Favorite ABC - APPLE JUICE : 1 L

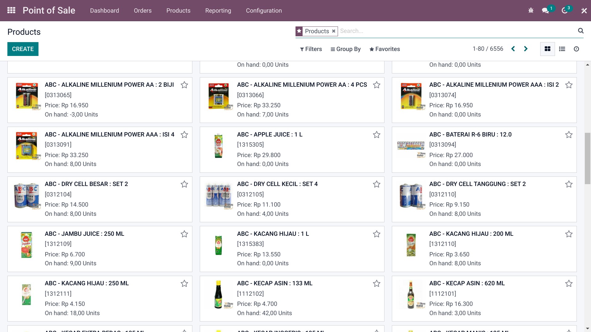(x=376, y=135)
